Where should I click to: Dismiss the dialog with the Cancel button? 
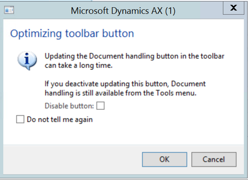point(214,159)
